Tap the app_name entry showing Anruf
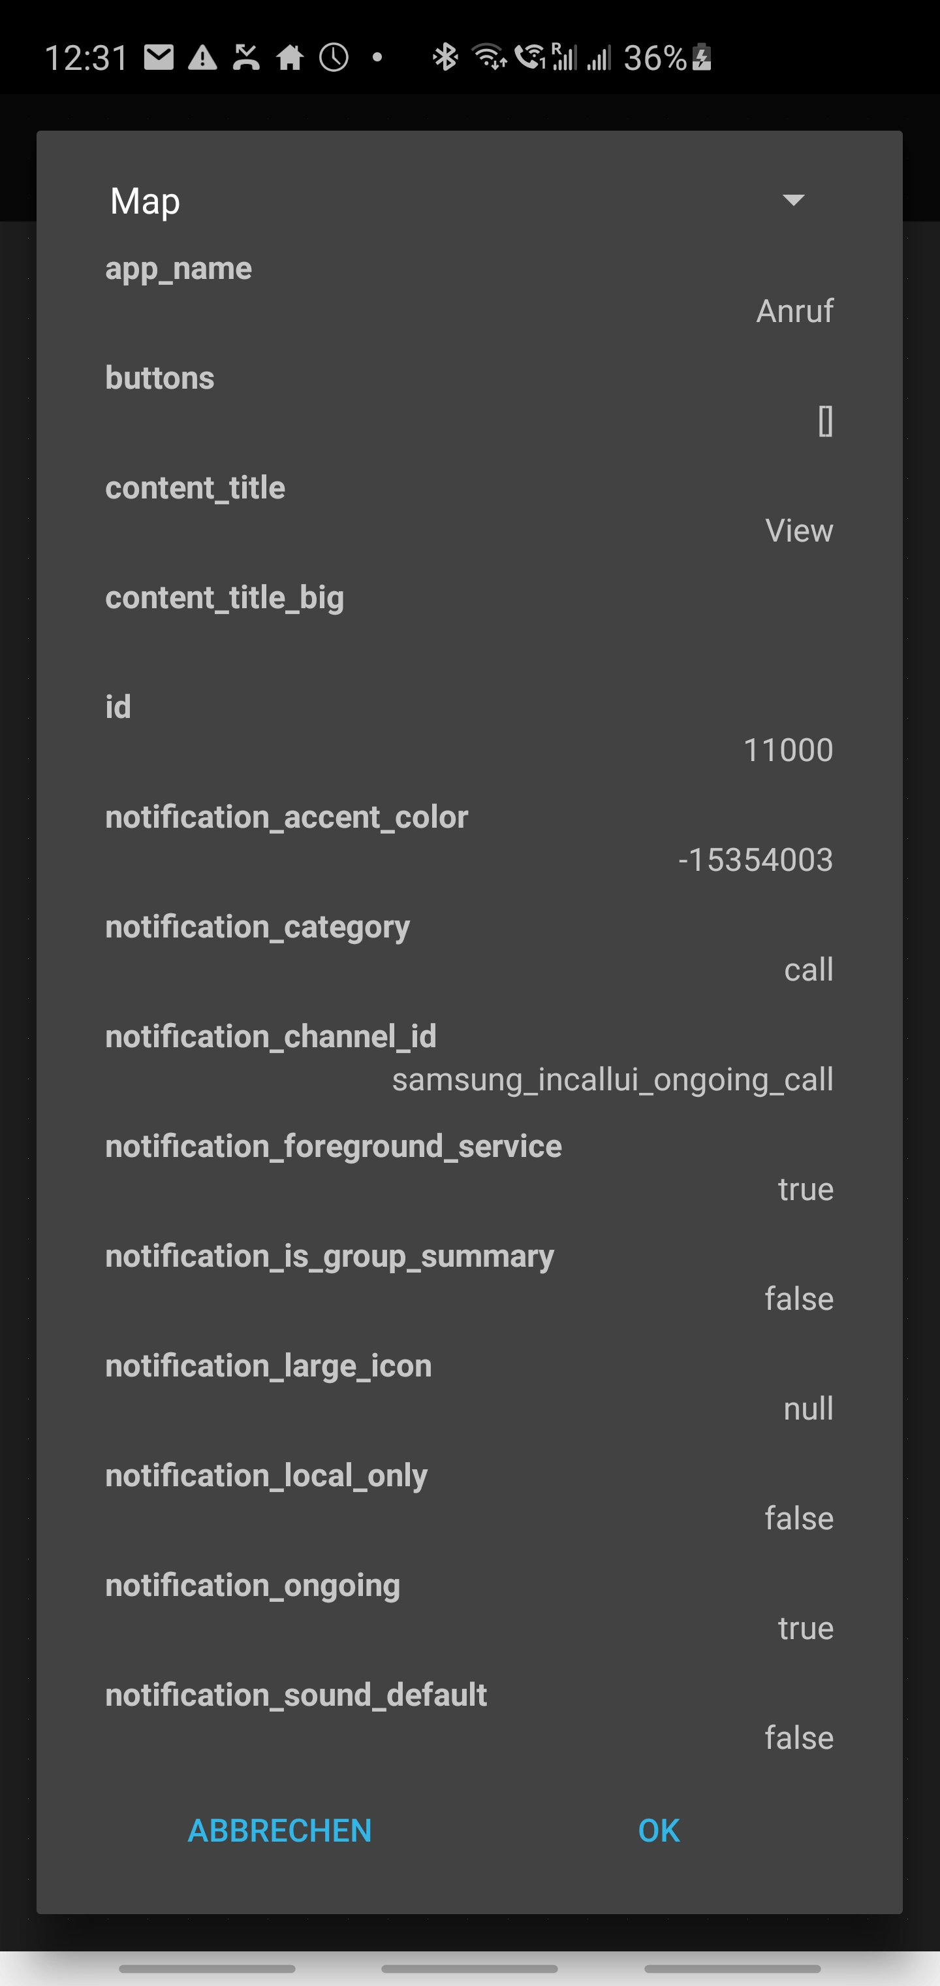This screenshot has width=940, height=1986. pos(470,289)
